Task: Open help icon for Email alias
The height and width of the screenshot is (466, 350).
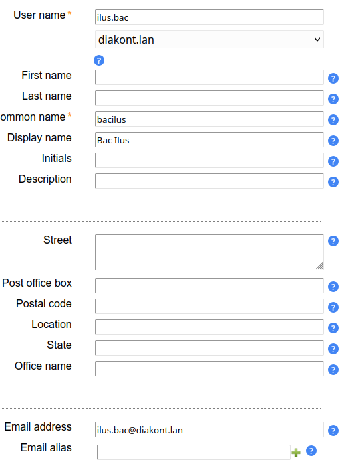Action: pyautogui.click(x=311, y=451)
